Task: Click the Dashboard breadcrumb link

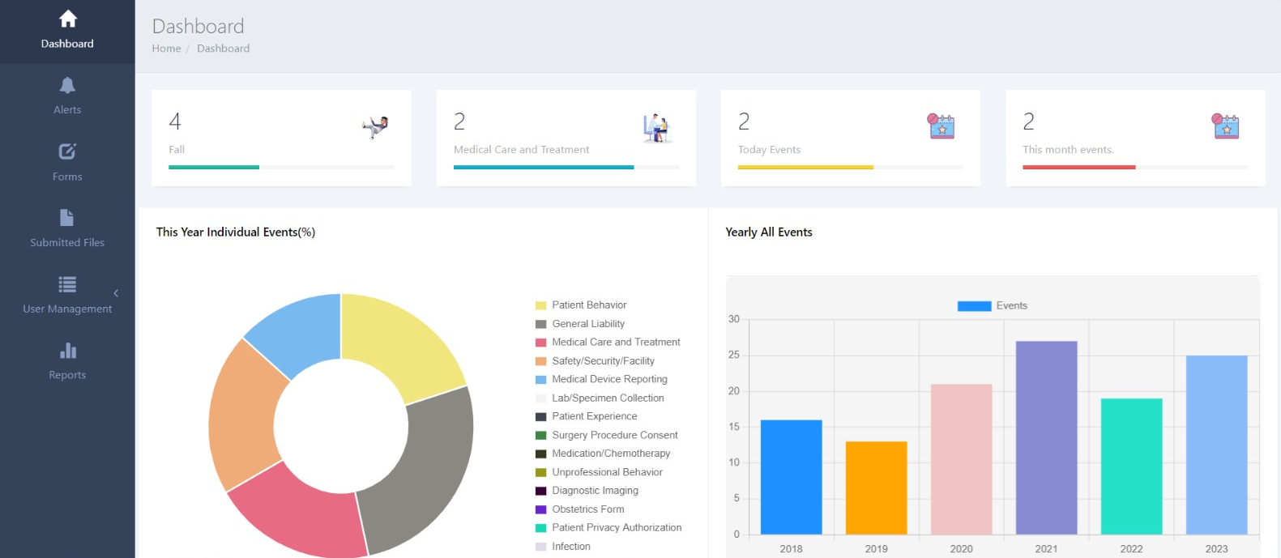Action: click(223, 49)
